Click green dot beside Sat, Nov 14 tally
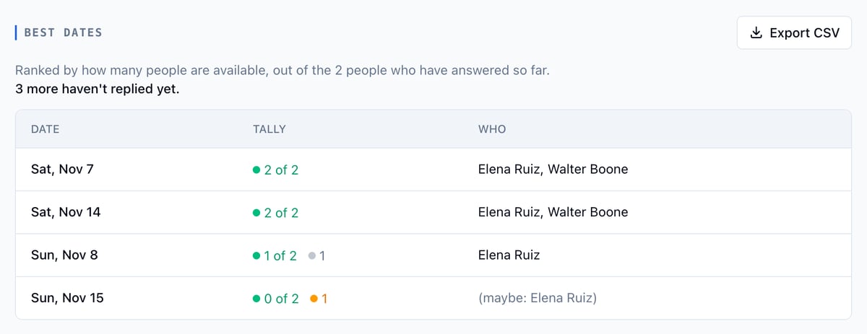This screenshot has height=334, width=867. pyautogui.click(x=256, y=213)
